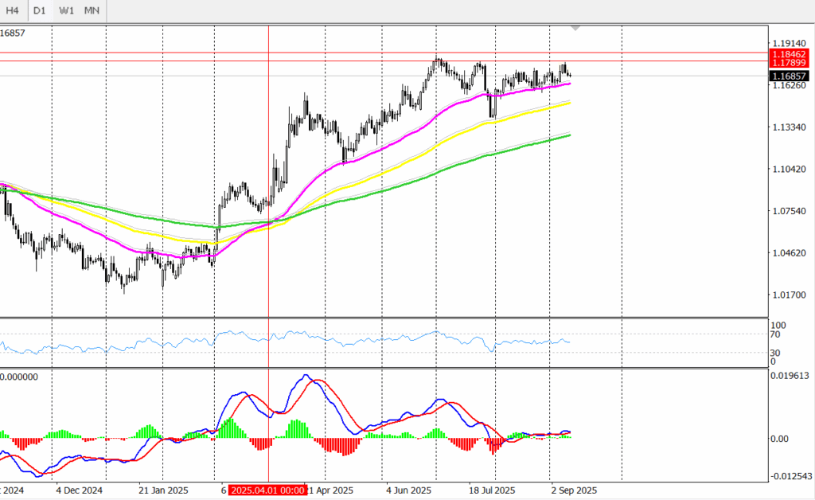
Task: Click the gray chart shift triangle marker
Action: pos(576,28)
